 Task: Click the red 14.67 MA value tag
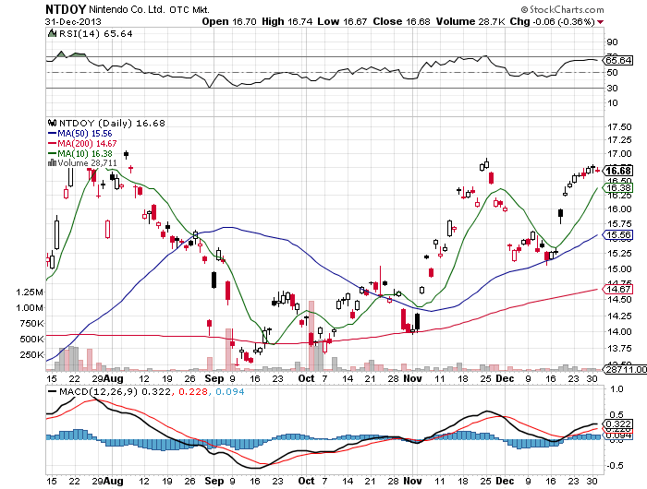pos(618,289)
